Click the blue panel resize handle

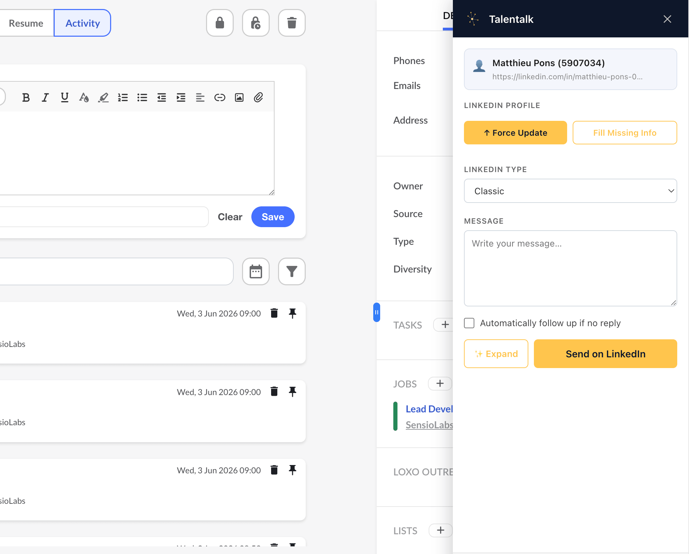tap(377, 312)
